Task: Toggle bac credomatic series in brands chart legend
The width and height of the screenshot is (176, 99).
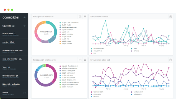Action: [x=97, y=48]
